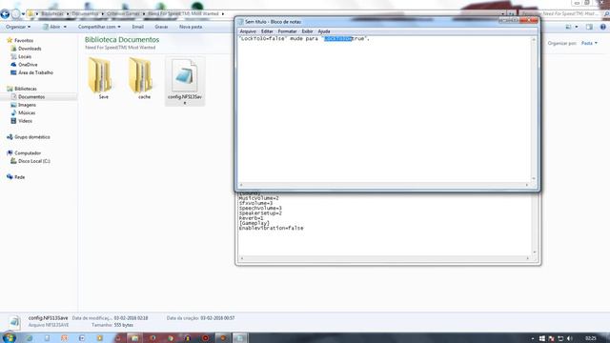The height and width of the screenshot is (343, 610).
Task: Open the Organizar dropdown menu
Action: (18, 27)
